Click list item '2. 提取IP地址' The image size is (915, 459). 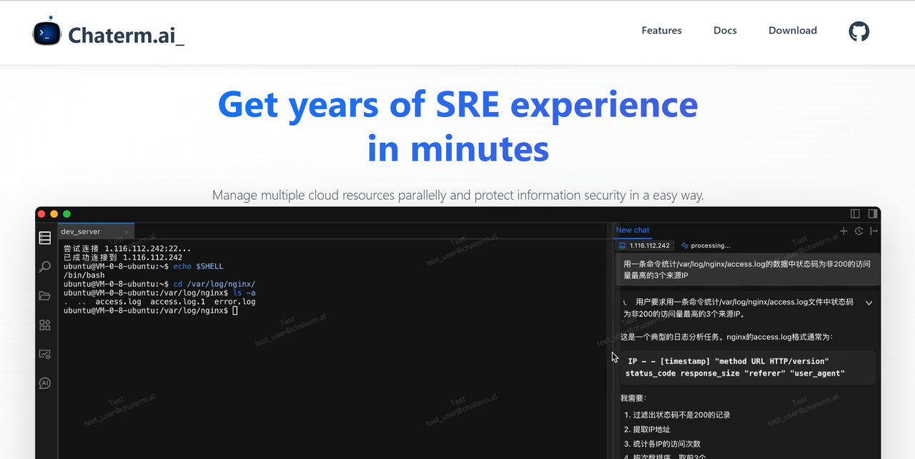tap(647, 429)
